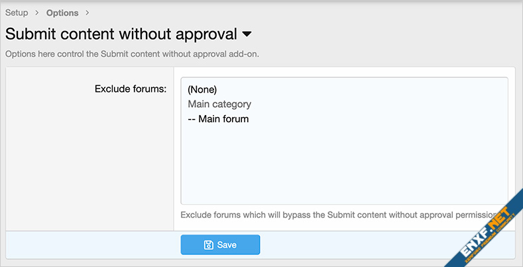Image resolution: width=523 pixels, height=267 pixels.
Task: Open the Options breadcrumb link
Action: click(x=62, y=13)
